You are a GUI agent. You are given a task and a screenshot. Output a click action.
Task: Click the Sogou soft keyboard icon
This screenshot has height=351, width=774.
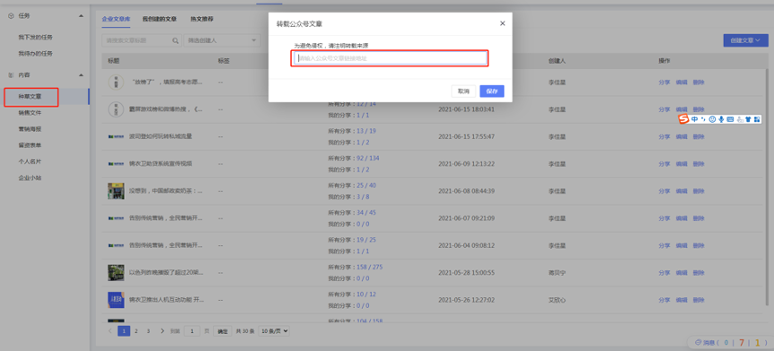tap(730, 119)
